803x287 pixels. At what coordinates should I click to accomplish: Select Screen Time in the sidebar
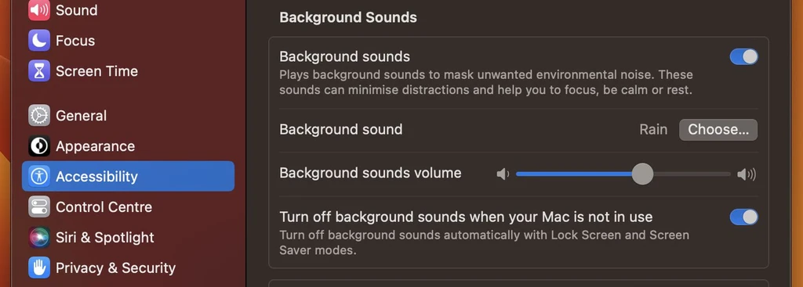point(96,71)
